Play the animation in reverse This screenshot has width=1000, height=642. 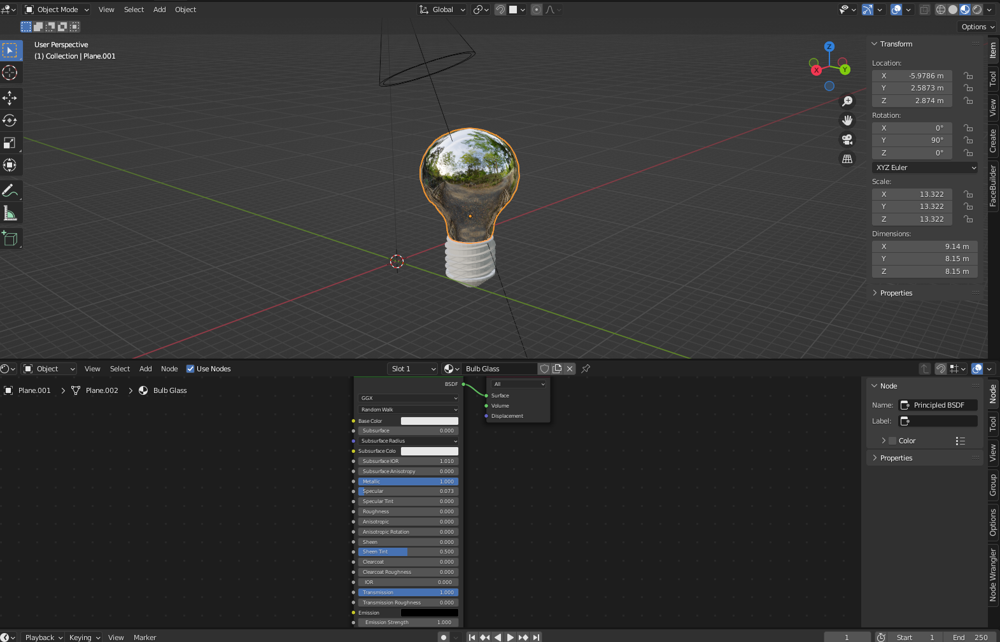pyautogui.click(x=497, y=637)
